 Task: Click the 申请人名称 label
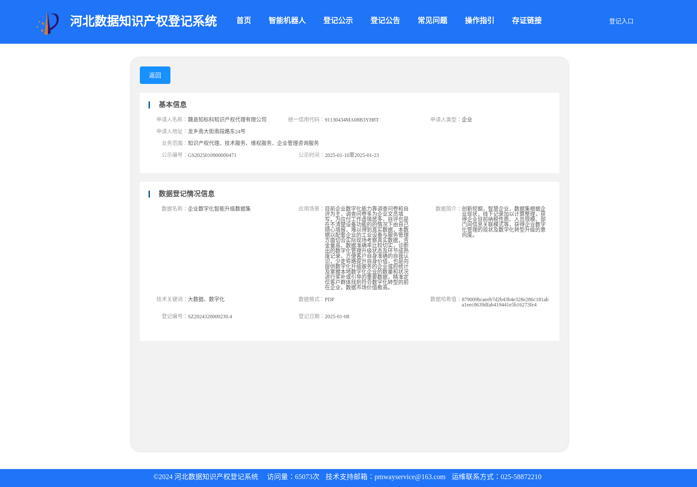[172, 119]
